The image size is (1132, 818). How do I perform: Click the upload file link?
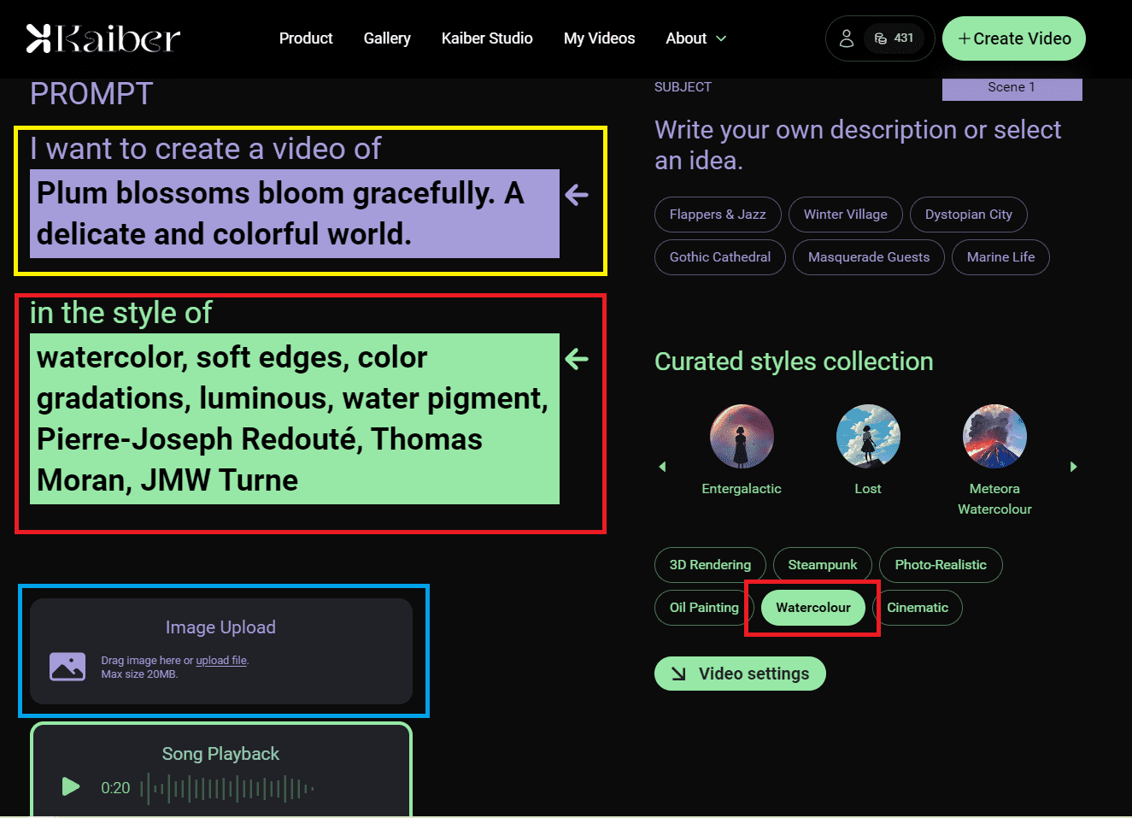point(221,661)
